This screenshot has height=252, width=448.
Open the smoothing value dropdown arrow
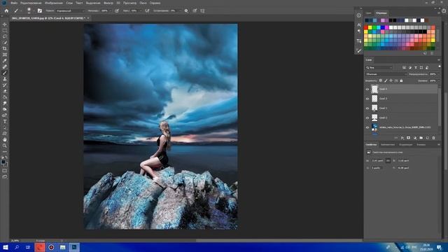180,11
